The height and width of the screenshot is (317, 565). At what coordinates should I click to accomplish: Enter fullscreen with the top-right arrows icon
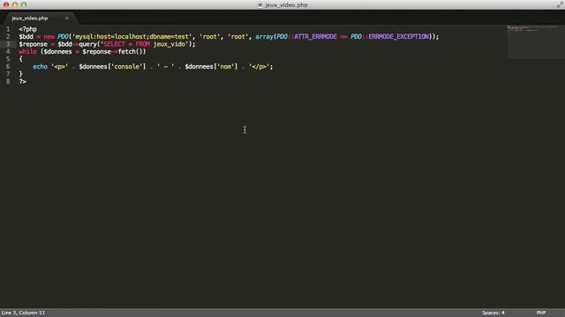[560, 4]
